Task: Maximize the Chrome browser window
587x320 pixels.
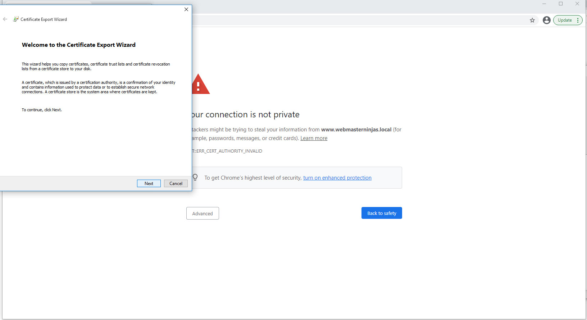Action: [x=561, y=4]
